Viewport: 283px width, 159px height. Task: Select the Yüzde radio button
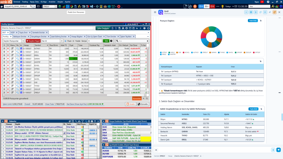(73, 41)
